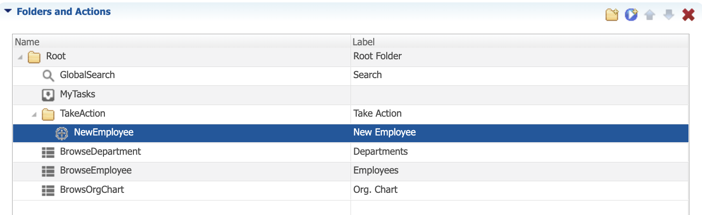This screenshot has width=702, height=215.
Task: Click the NewEmployee action icon
Action: pyautogui.click(x=62, y=133)
